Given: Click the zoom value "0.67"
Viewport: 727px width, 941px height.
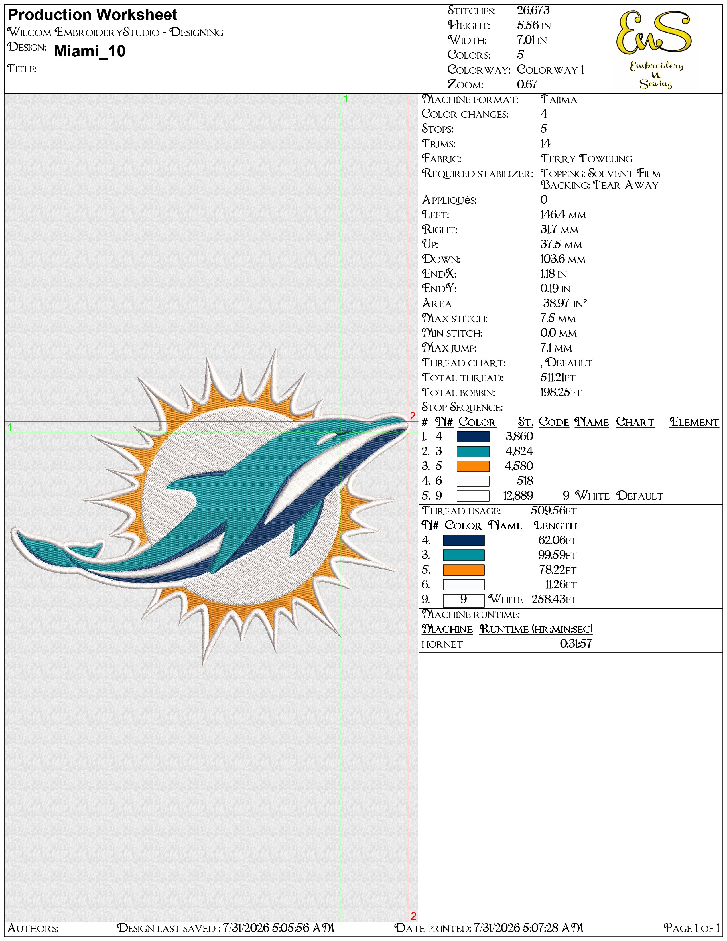Looking at the screenshot, I should coord(527,84).
